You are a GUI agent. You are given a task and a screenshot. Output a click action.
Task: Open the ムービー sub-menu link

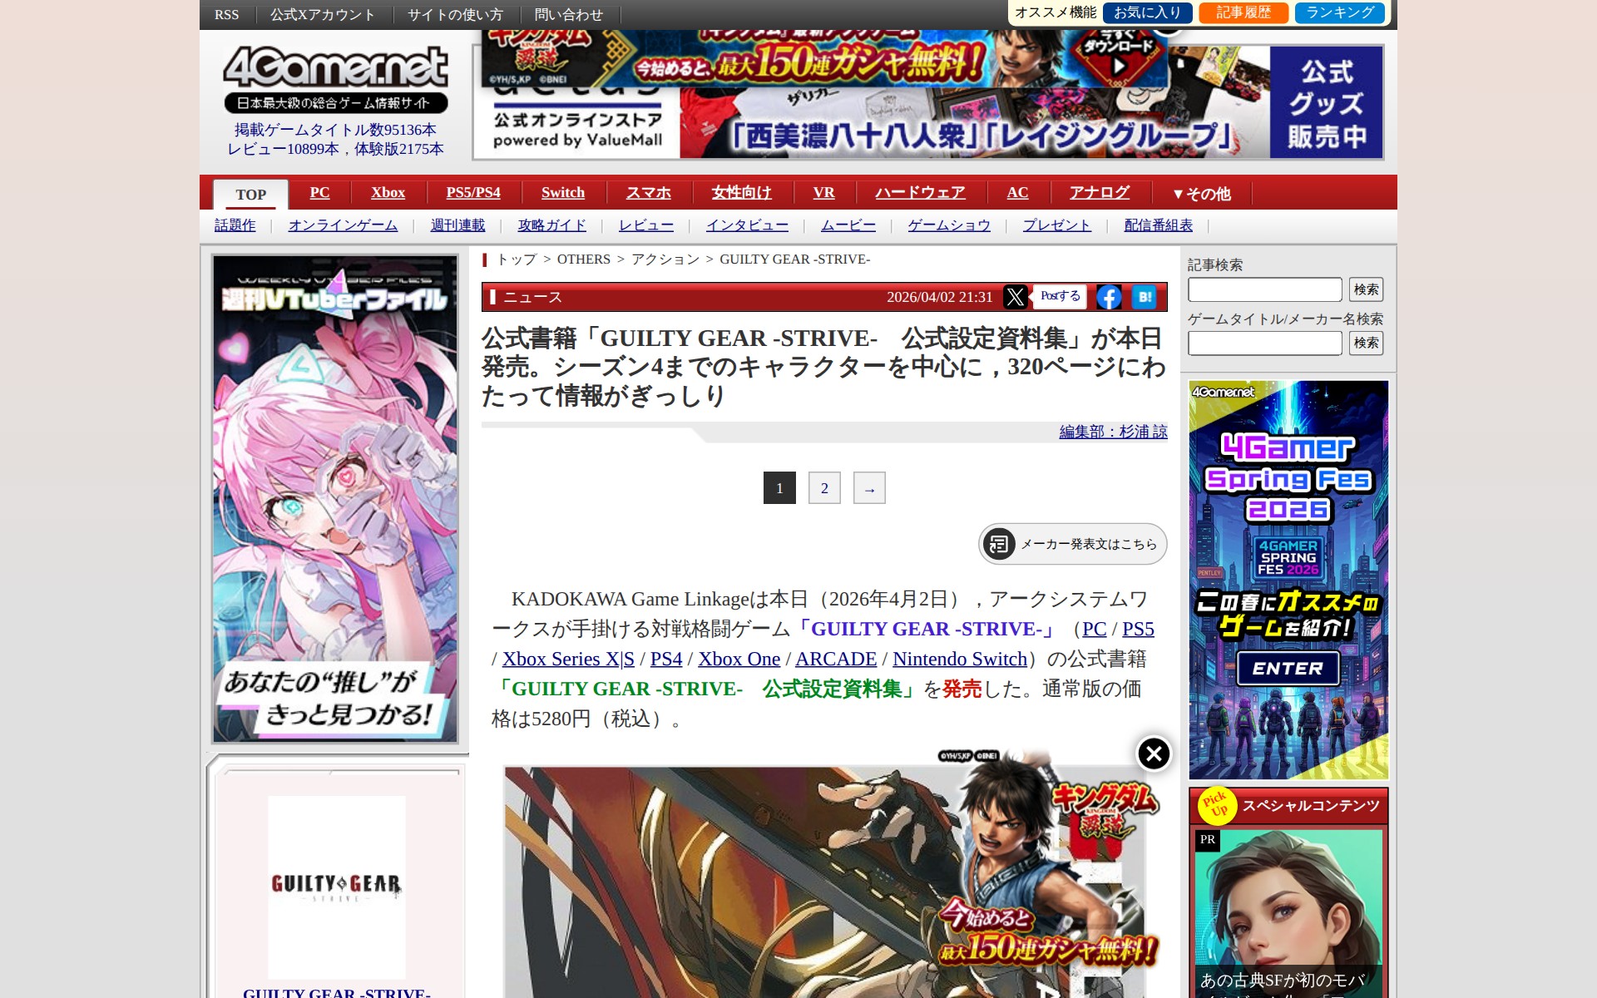[848, 225]
